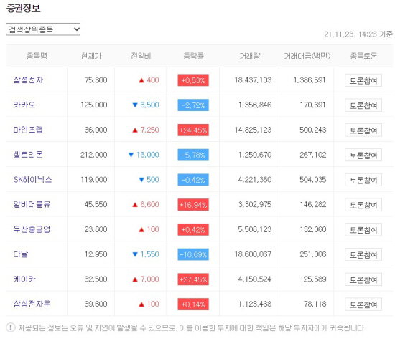Click the 212,000 current price cell
This screenshot has height=341, width=395.
click(94, 155)
